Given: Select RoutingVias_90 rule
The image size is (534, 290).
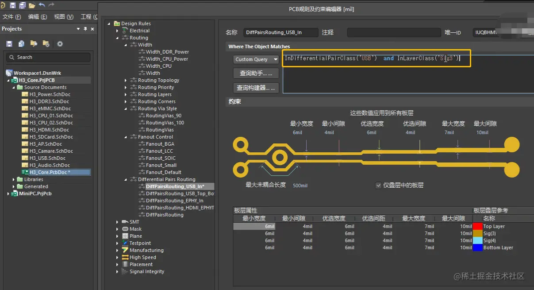Looking at the screenshot, I should coord(164,116).
